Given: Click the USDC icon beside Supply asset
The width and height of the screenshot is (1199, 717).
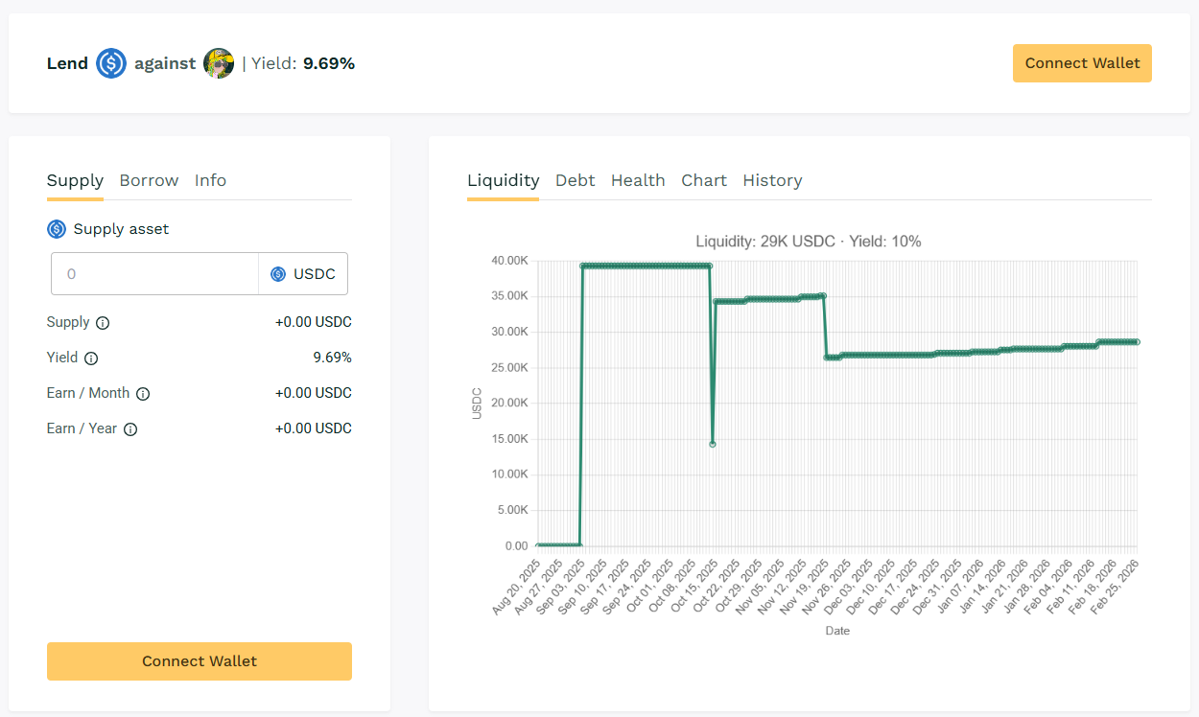Looking at the screenshot, I should 57,229.
